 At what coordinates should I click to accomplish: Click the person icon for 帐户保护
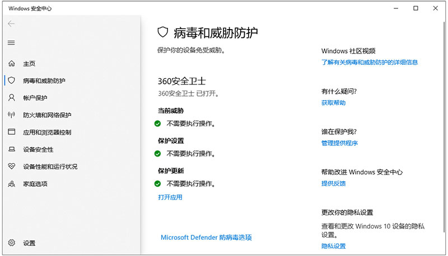[11, 98]
